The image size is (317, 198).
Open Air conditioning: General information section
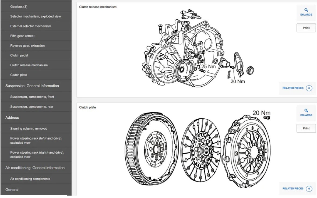36,168
